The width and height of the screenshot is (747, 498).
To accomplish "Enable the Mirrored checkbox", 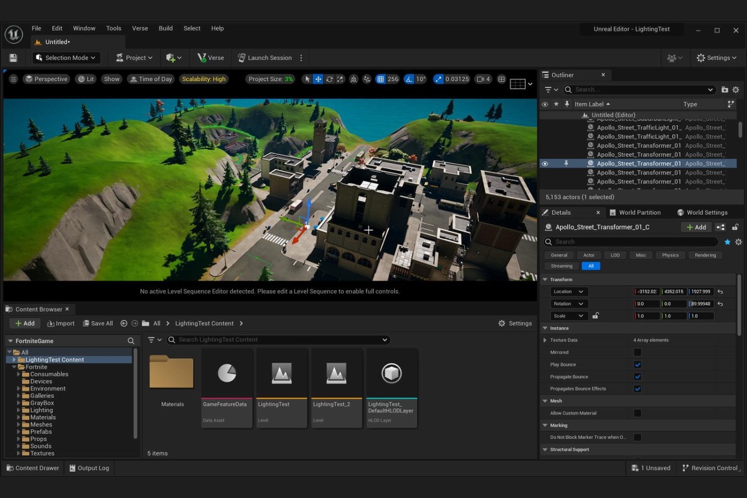I will (637, 353).
